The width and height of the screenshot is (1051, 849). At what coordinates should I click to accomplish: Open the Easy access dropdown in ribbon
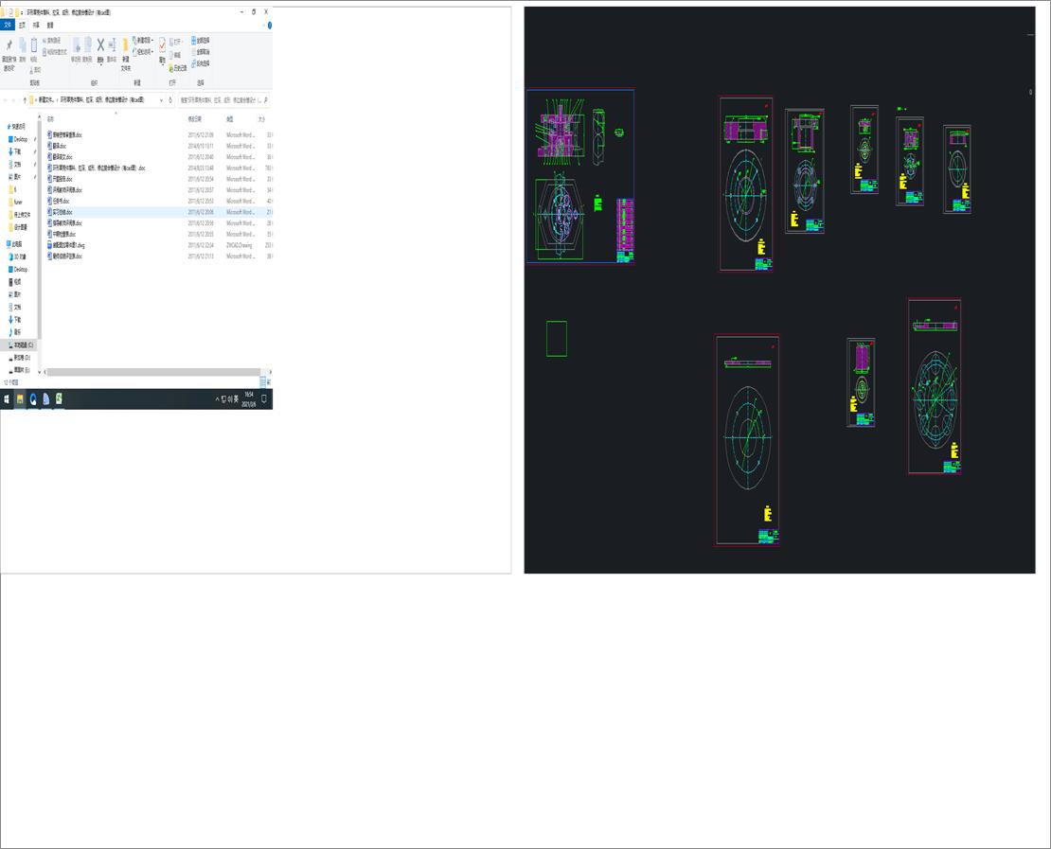(x=143, y=52)
